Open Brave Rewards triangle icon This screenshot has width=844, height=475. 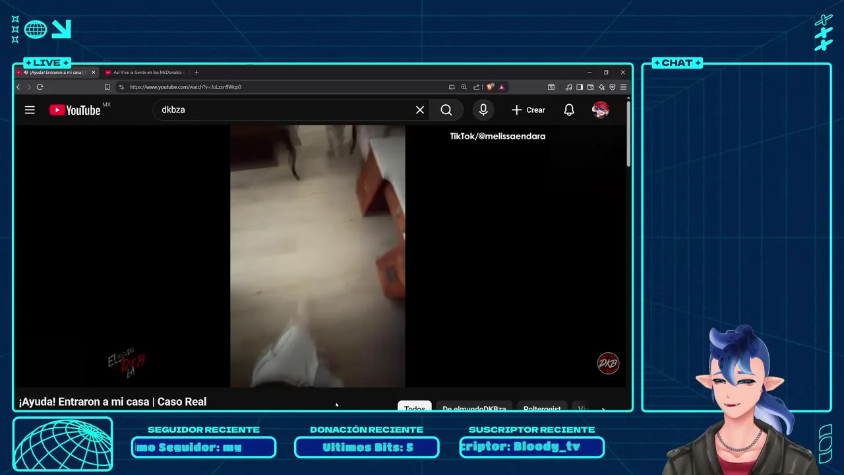[x=502, y=87]
